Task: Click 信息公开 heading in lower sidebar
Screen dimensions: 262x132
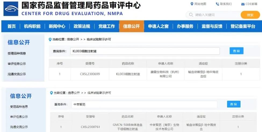Action: point(21,96)
